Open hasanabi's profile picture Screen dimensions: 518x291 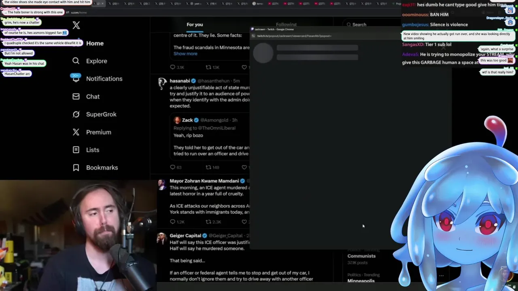point(162,83)
